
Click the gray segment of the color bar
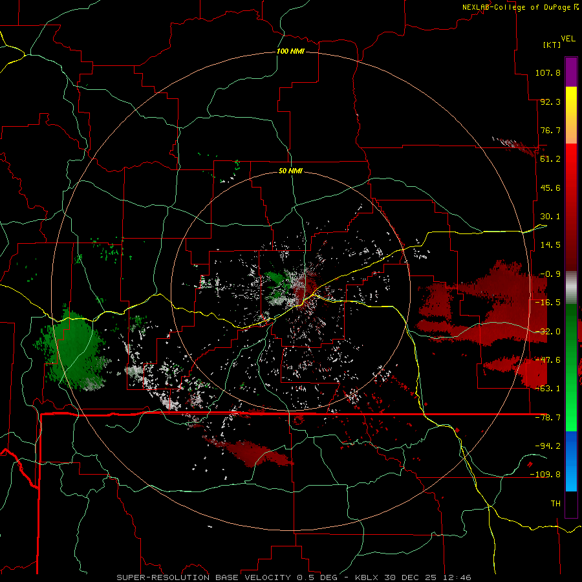pos(571,288)
